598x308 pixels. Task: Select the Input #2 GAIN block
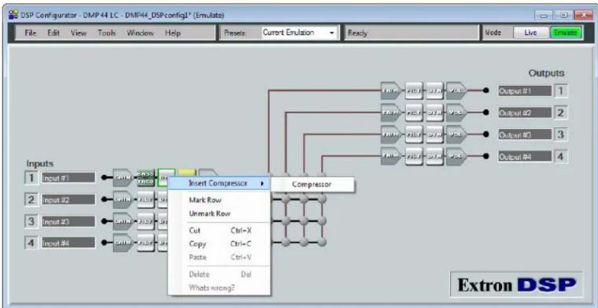(x=123, y=199)
